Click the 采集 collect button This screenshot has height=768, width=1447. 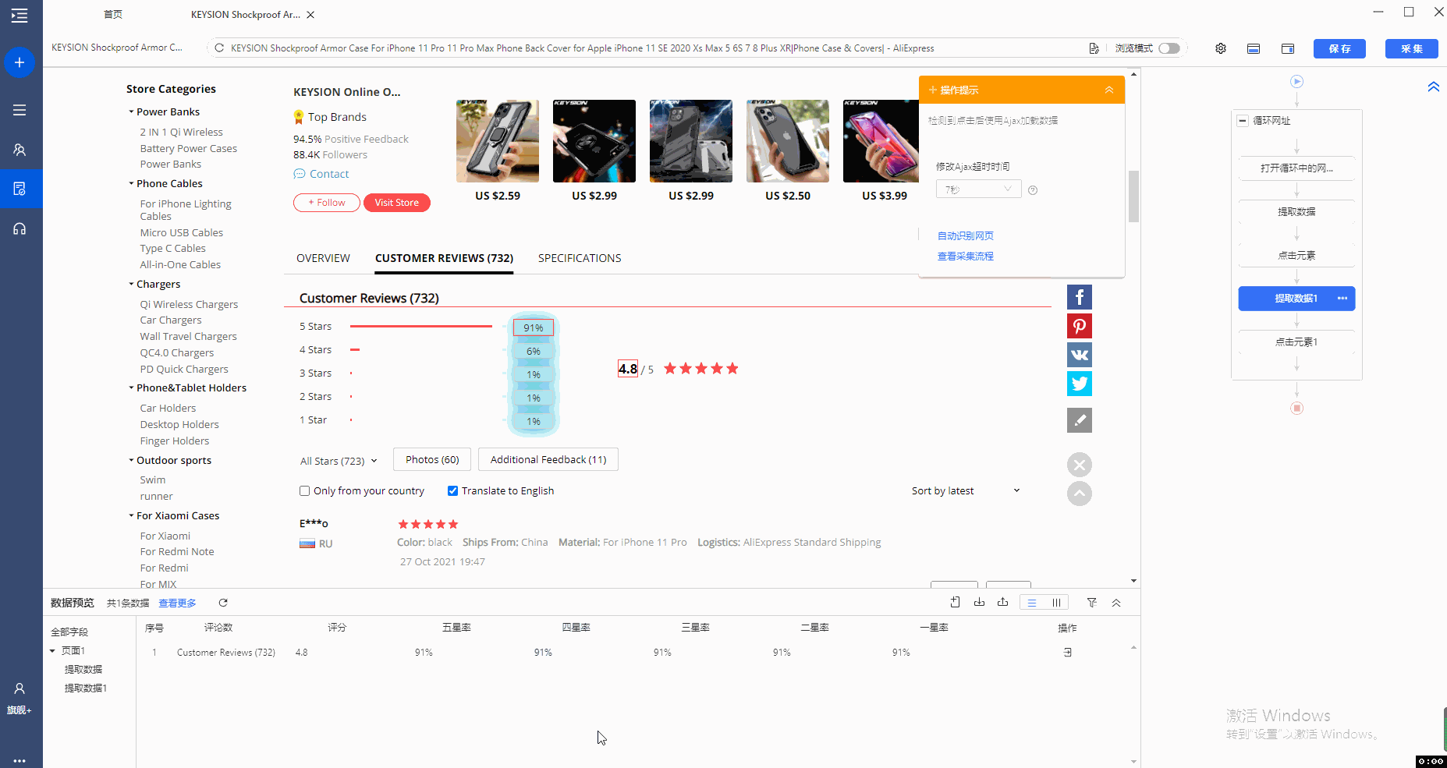click(1411, 48)
